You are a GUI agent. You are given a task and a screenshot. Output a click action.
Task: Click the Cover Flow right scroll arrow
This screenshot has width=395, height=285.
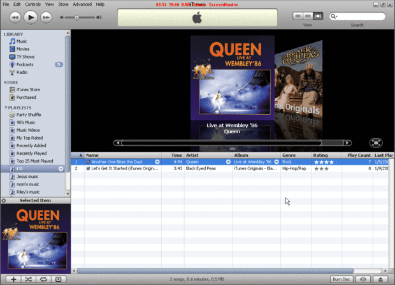347,143
